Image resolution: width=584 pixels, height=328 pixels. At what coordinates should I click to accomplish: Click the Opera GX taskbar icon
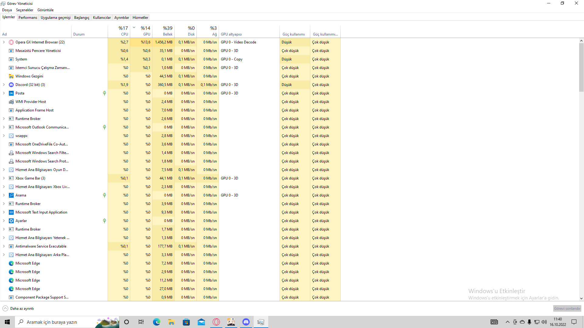pos(216,322)
